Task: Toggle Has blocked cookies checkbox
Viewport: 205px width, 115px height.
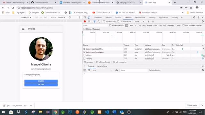Action: click(184, 26)
